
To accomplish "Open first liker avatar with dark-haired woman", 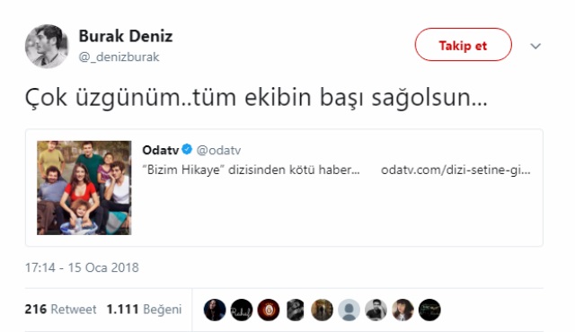I will pyautogui.click(x=215, y=310).
